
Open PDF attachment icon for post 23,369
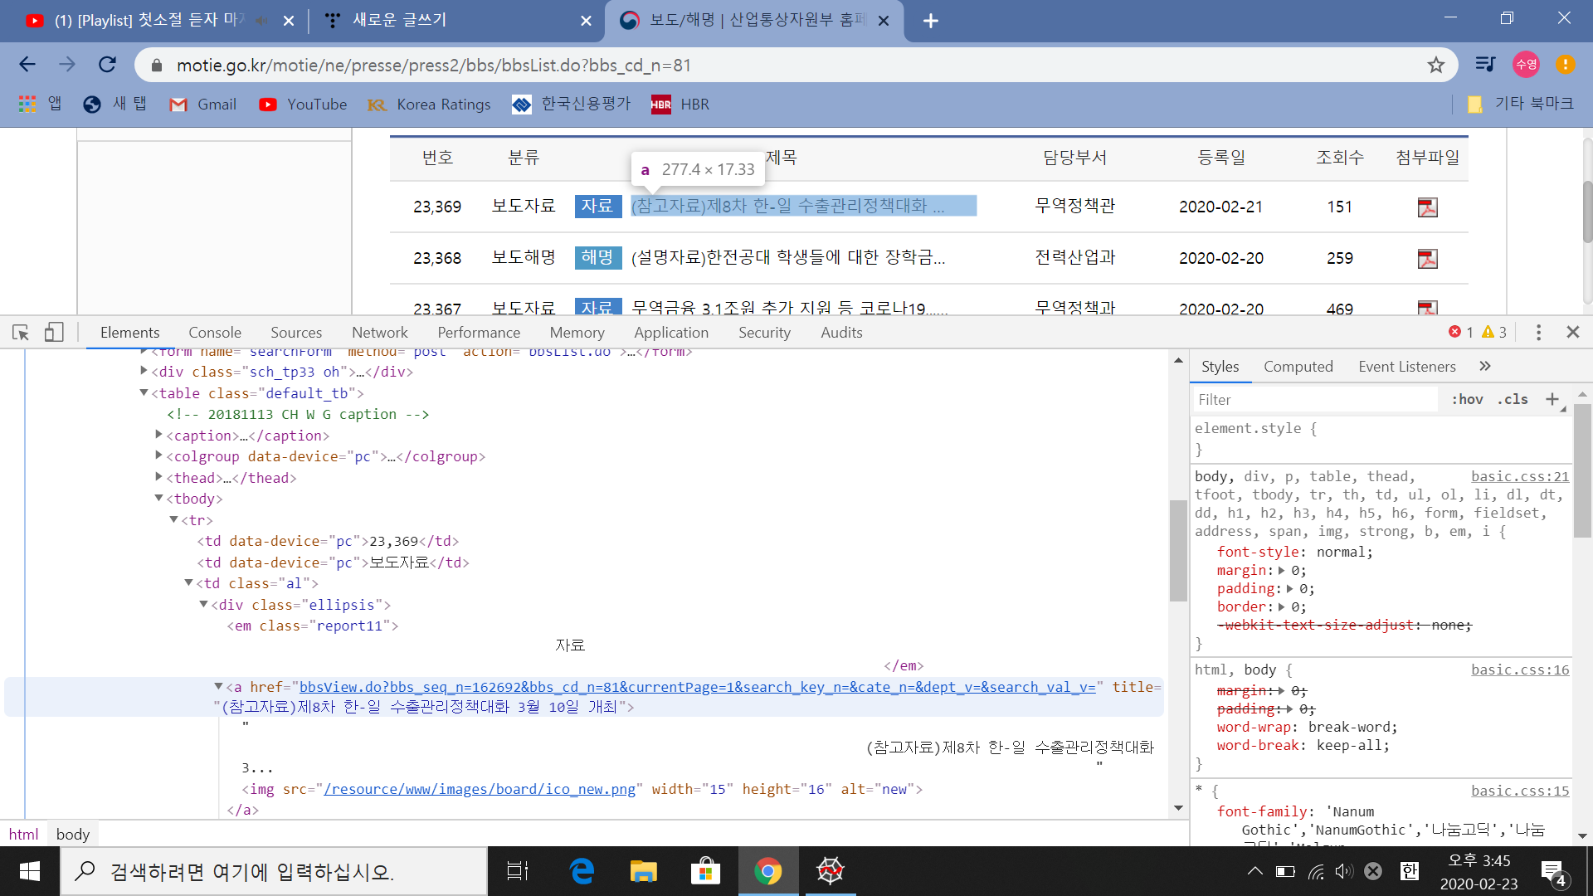pos(1427,207)
